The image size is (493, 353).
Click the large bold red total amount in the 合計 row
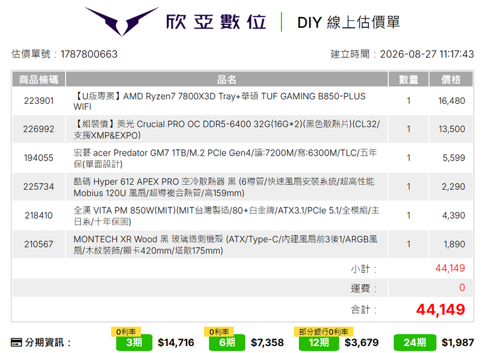441,309
